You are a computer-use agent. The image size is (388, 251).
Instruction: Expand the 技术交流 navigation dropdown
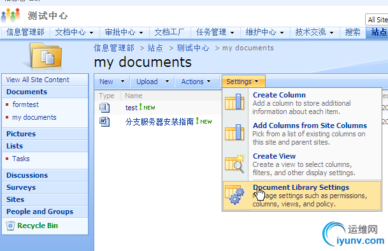pos(331,32)
